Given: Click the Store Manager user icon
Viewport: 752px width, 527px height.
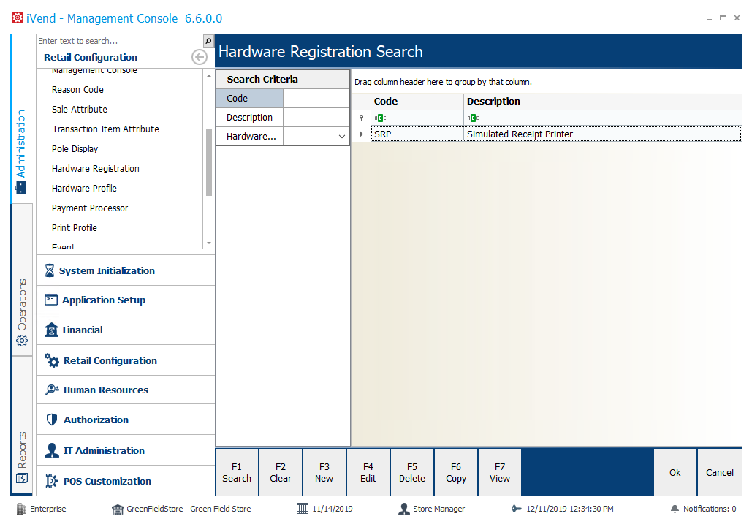Looking at the screenshot, I should coord(404,509).
